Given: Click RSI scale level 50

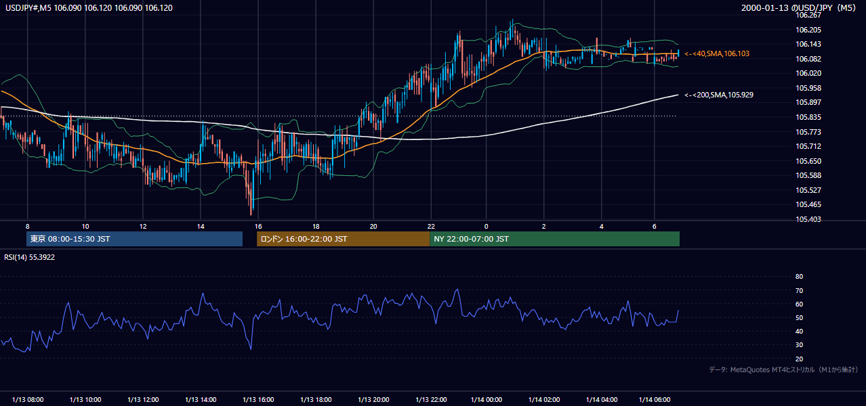Looking at the screenshot, I should pyautogui.click(x=799, y=317).
